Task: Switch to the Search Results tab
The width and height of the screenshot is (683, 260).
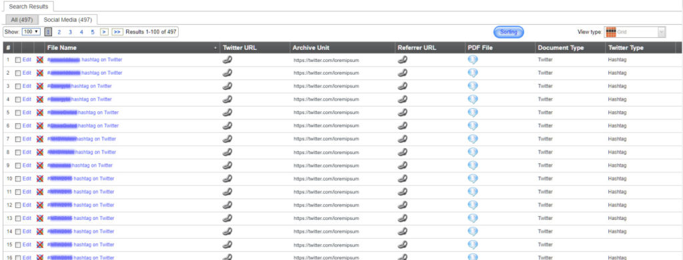Action: [28, 7]
